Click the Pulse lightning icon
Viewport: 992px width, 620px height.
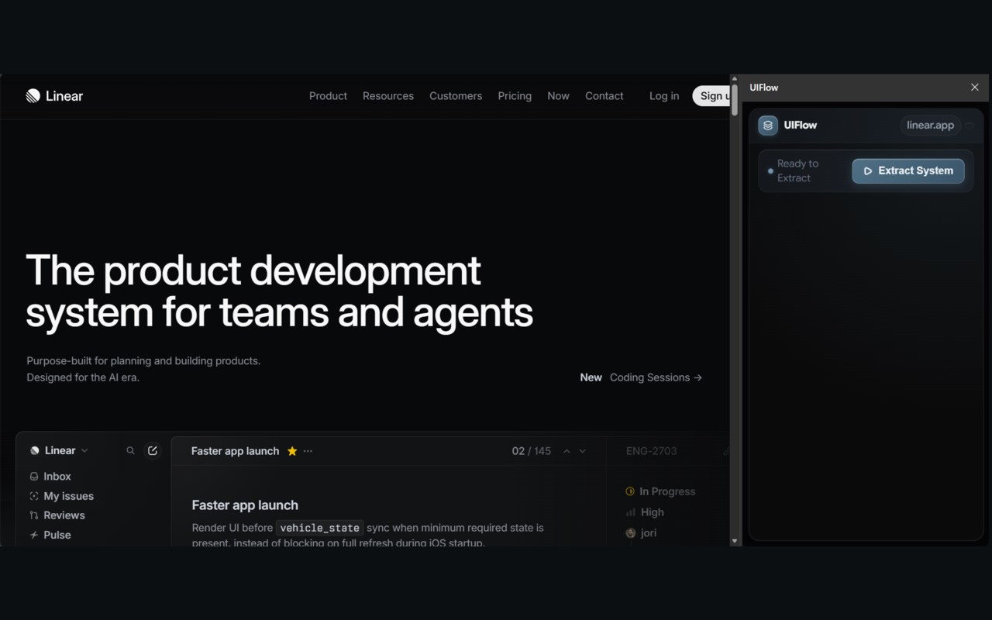coord(34,535)
